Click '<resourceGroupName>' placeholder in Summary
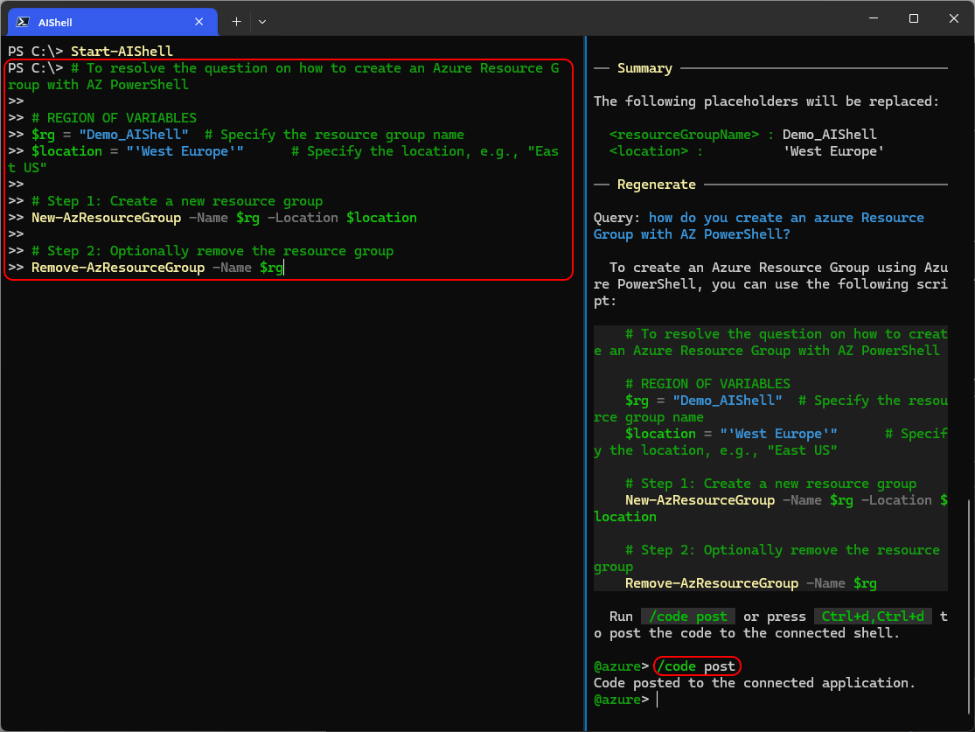Viewport: 975px width, 732px height. pos(684,135)
